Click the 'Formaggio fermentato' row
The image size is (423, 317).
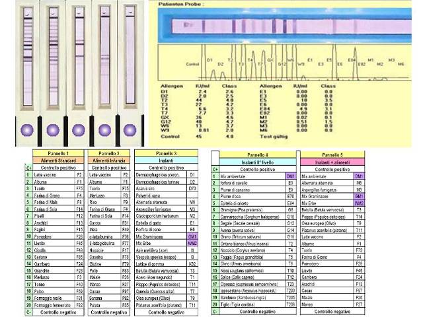(58, 305)
